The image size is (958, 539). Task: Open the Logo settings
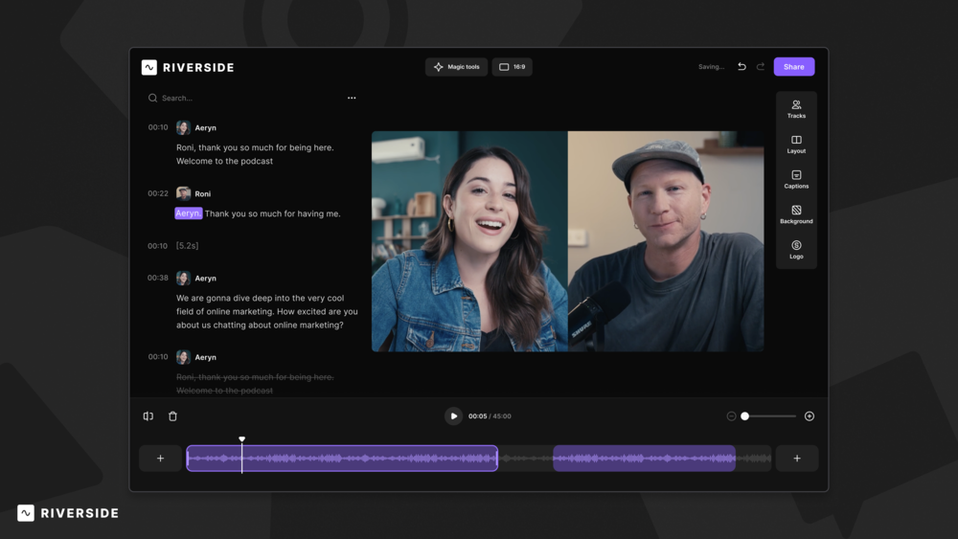pyautogui.click(x=796, y=250)
